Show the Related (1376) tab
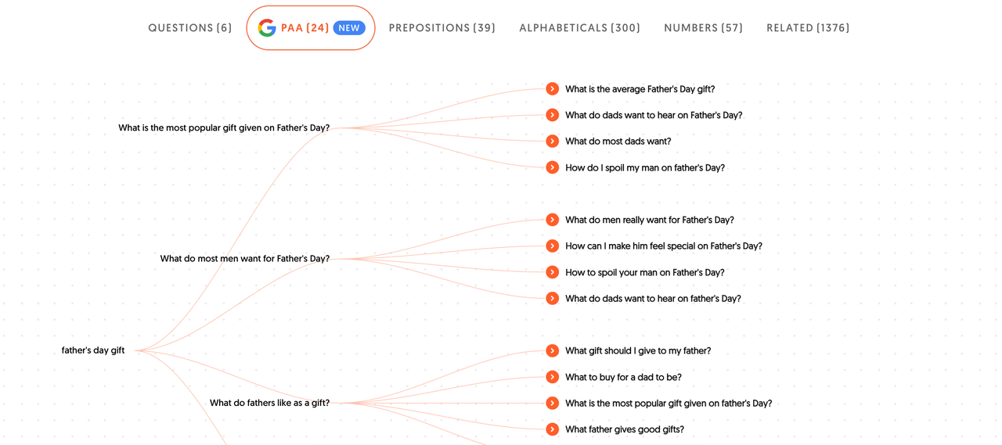Image resolution: width=1002 pixels, height=445 pixels. (808, 28)
